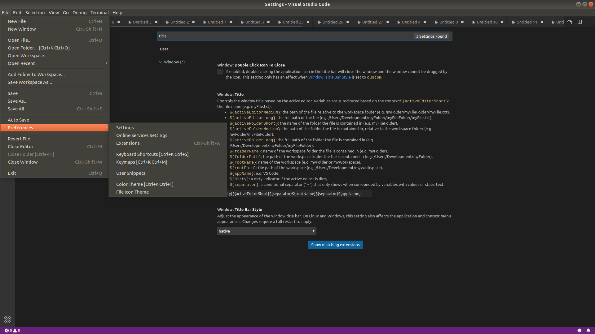The height and width of the screenshot is (334, 595).
Task: Select the User settings tab
Action: [164, 49]
